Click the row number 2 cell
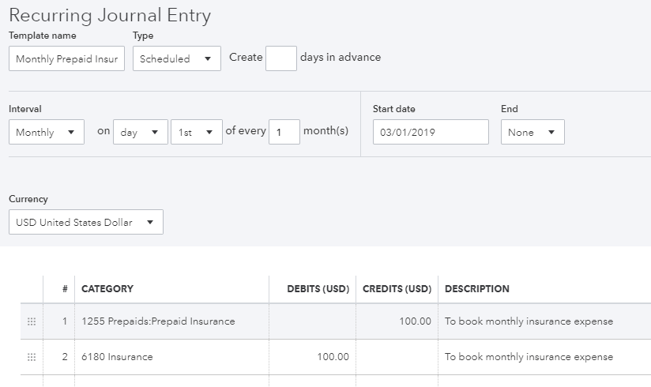 59,357
